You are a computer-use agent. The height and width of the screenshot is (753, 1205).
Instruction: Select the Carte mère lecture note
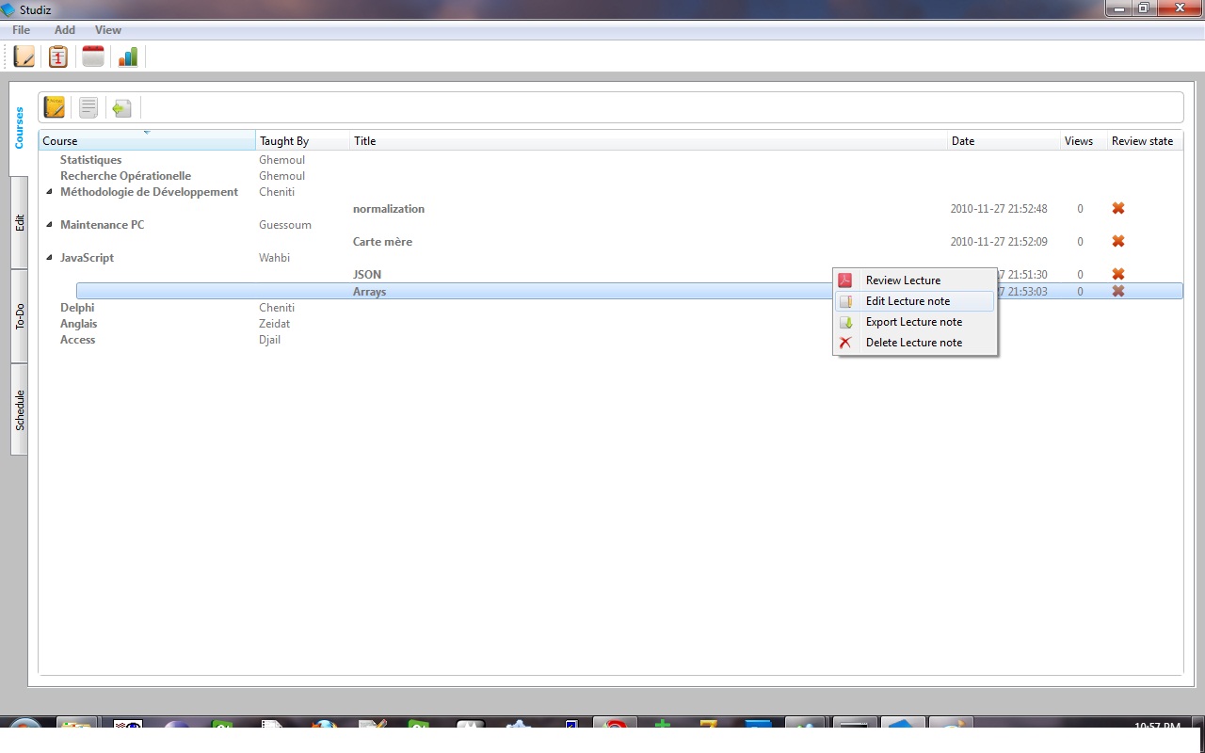pyautogui.click(x=382, y=242)
